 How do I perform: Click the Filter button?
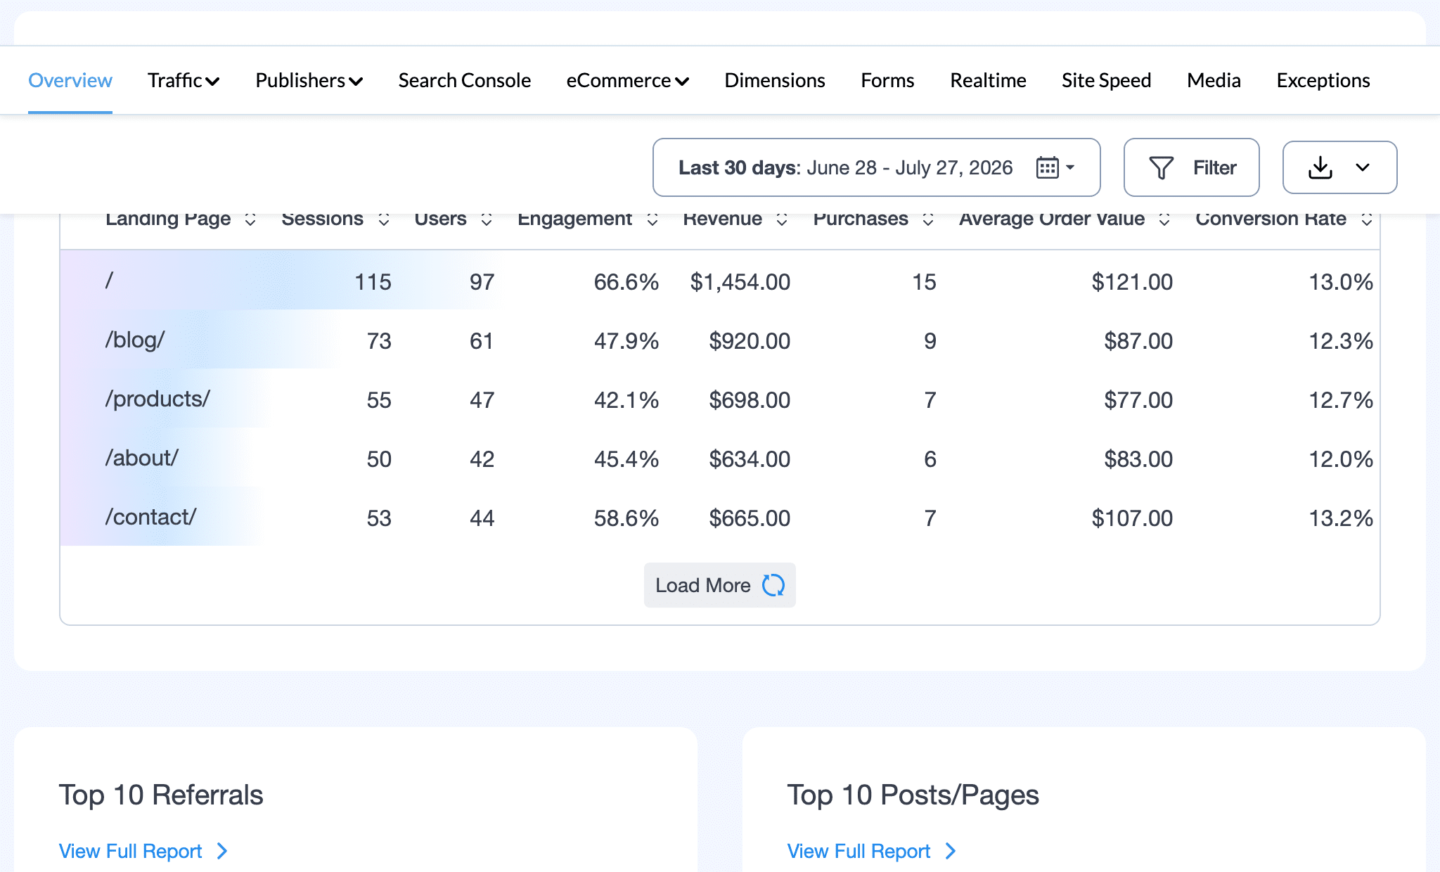(x=1192, y=167)
